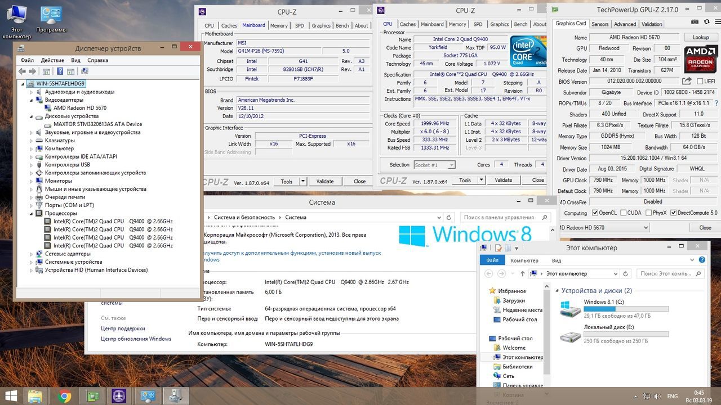Collapse the Видеоадаптеры node
The width and height of the screenshot is (721, 405).
click(32, 100)
